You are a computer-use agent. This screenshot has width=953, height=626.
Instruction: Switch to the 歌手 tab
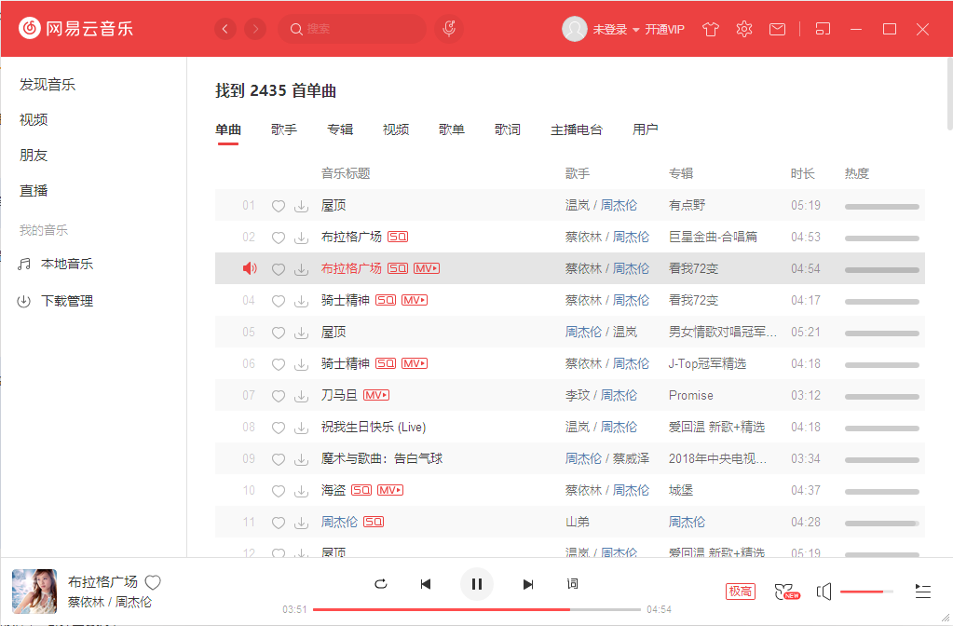tap(284, 129)
